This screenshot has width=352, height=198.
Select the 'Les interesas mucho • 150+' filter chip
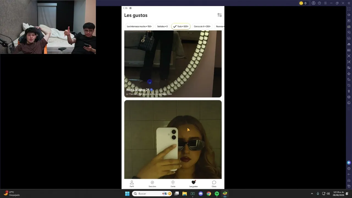[139, 26]
